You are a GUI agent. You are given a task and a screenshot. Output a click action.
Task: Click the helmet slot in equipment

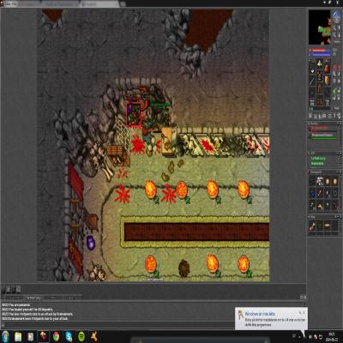(x=320, y=63)
